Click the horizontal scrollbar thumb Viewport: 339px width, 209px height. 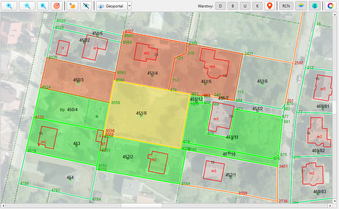point(141,205)
